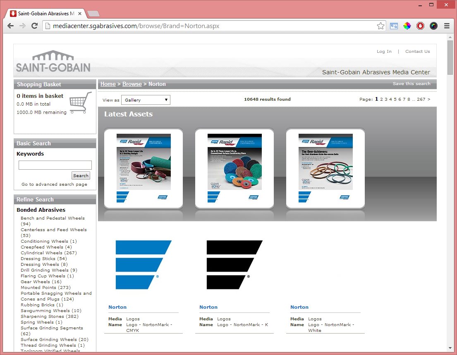Image resolution: width=457 pixels, height=355 pixels.
Task: Open the View as Gallery dropdown
Action: (x=146, y=100)
